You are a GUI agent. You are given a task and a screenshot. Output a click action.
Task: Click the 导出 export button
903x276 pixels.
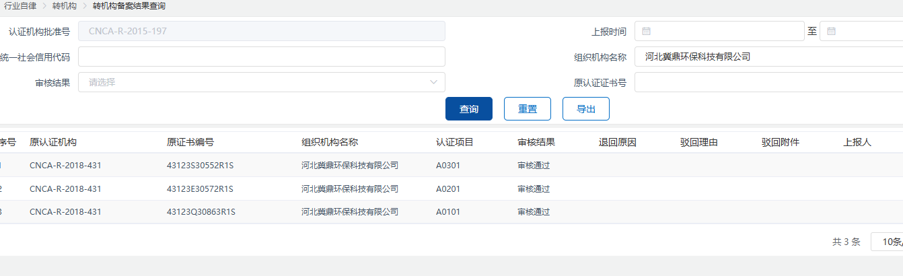[585, 109]
